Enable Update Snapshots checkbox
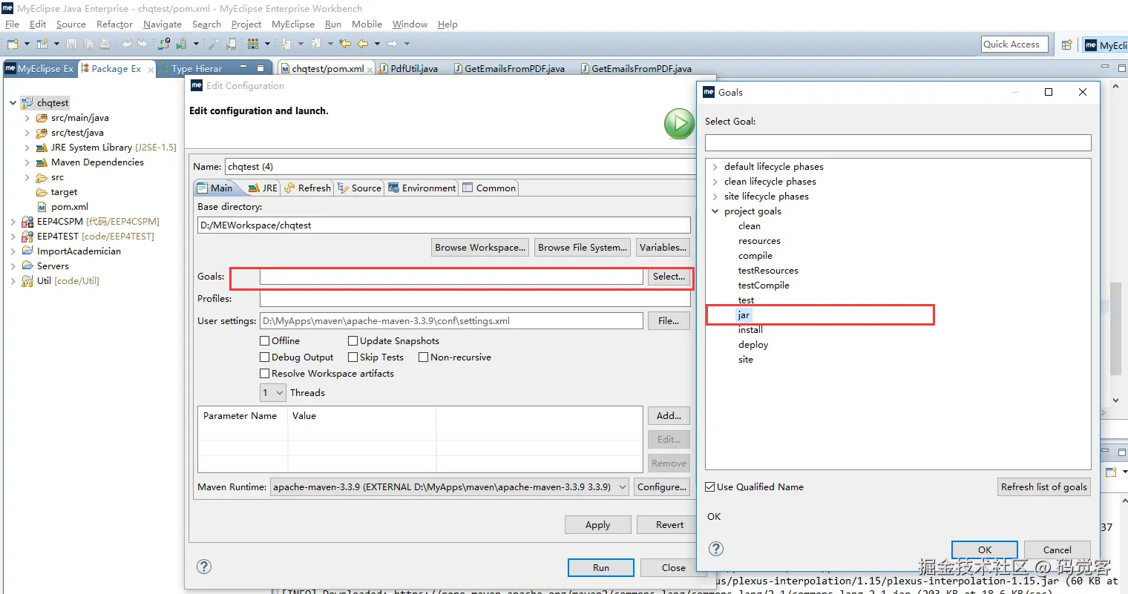The height and width of the screenshot is (594, 1128). click(x=353, y=341)
